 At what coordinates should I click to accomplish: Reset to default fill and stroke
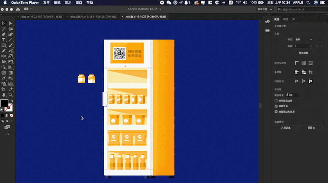(x=2, y=110)
